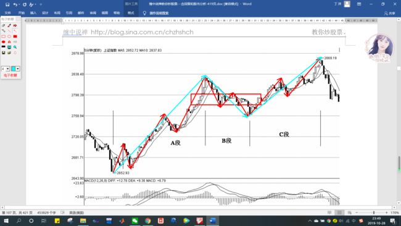401x226 pixels.
Task: Click the open folder icon in palette
Action: tap(9, 52)
